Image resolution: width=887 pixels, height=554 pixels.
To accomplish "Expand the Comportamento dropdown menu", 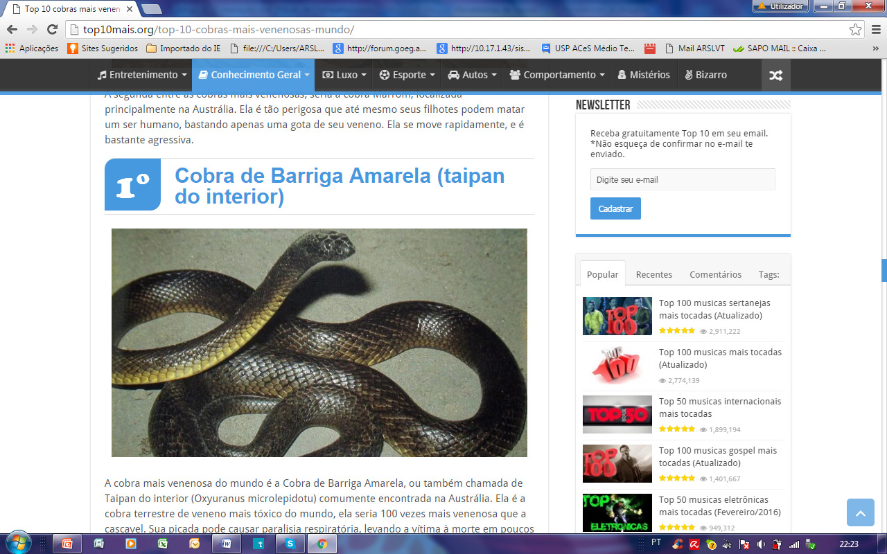I will point(557,75).
